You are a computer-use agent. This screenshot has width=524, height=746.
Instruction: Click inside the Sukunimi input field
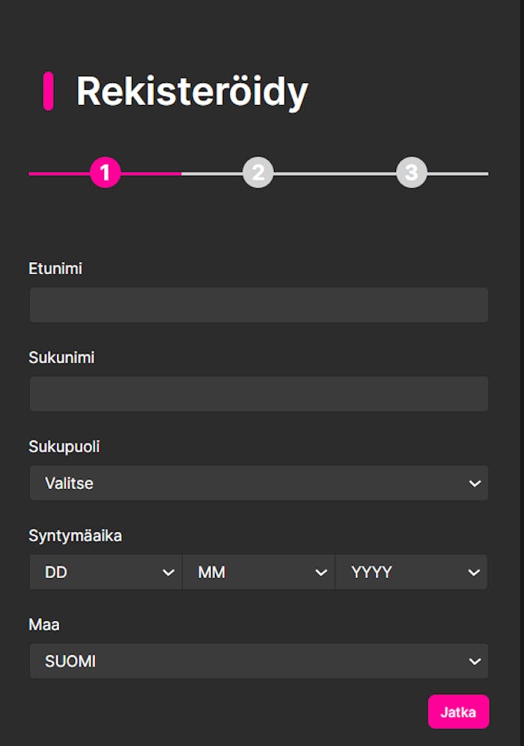coord(258,393)
